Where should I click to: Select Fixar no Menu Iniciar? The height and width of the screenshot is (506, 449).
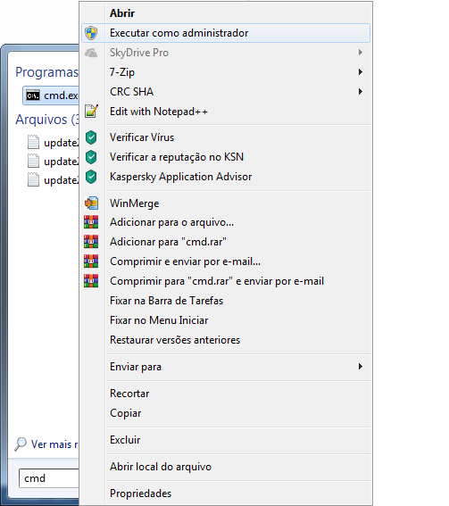226,320
